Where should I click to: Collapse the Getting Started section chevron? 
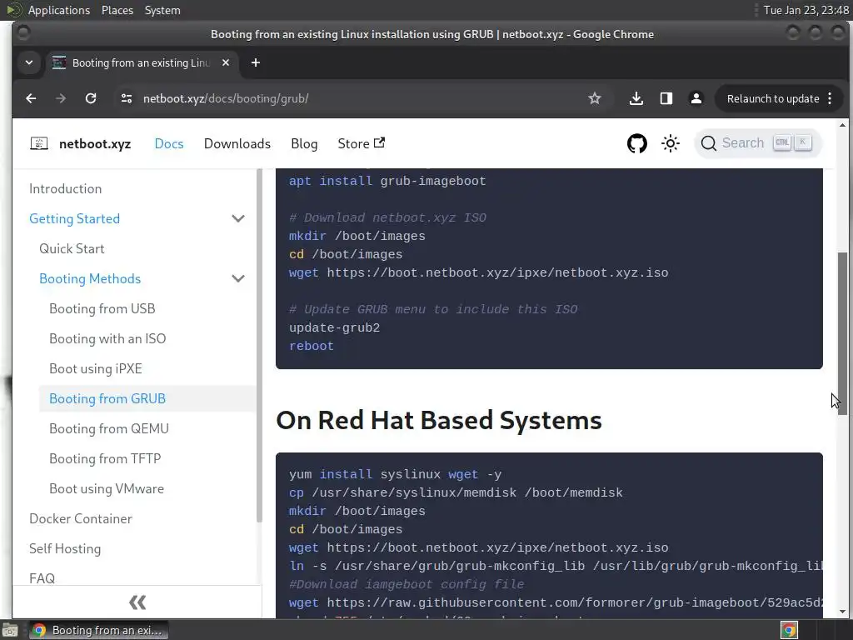click(x=238, y=219)
